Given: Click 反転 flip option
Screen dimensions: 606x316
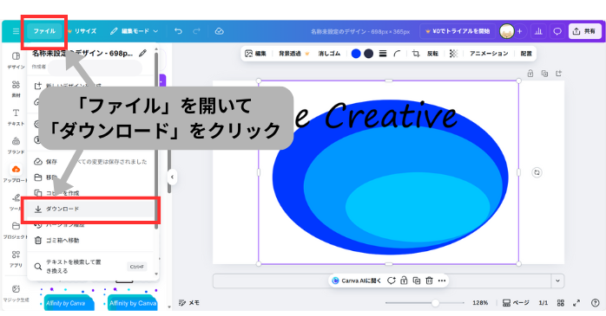Looking at the screenshot, I should click(x=432, y=54).
